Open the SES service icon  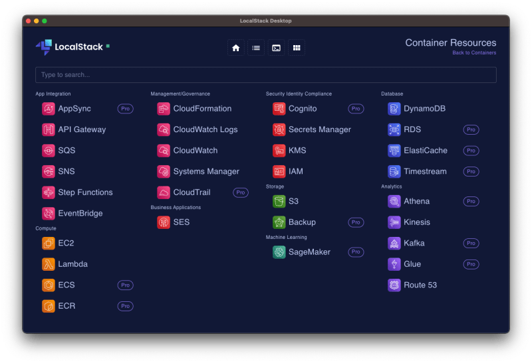coord(164,222)
